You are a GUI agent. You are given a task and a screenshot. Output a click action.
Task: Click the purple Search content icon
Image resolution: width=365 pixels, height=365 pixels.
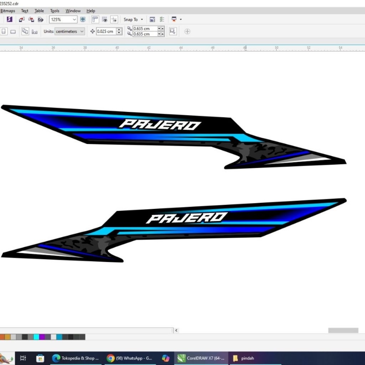10,19
